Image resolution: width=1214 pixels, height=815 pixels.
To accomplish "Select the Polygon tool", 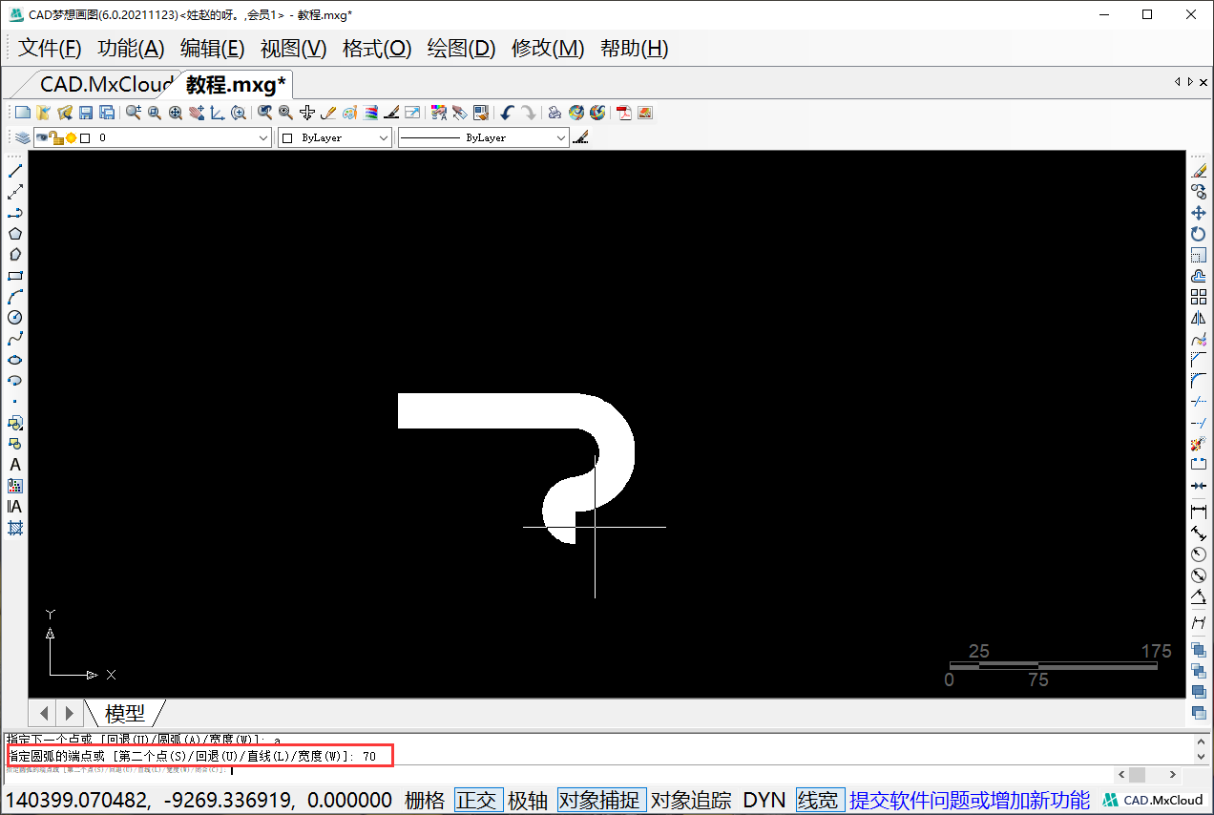I will [x=15, y=234].
